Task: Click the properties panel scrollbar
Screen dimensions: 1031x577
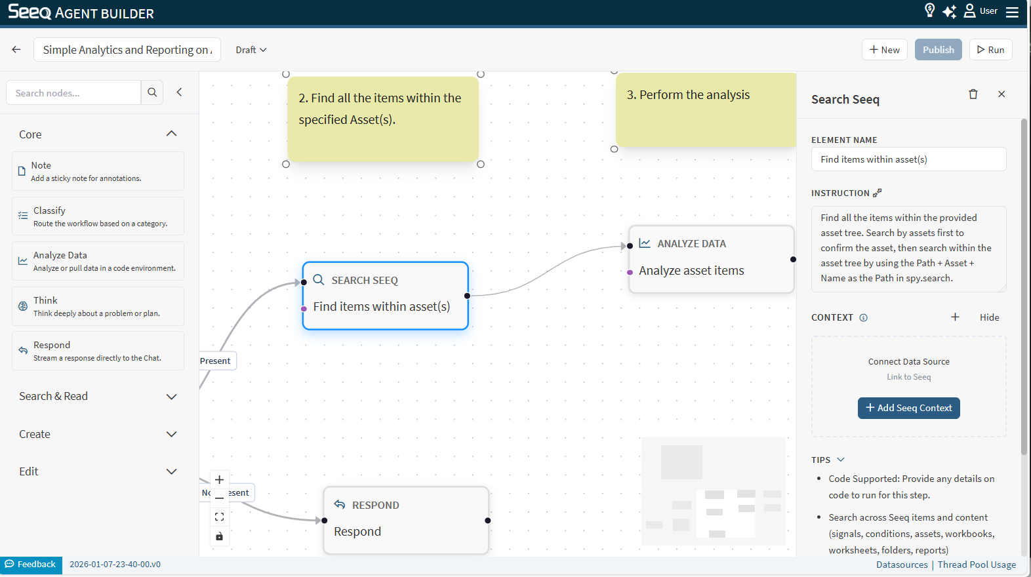Action: click(1024, 287)
